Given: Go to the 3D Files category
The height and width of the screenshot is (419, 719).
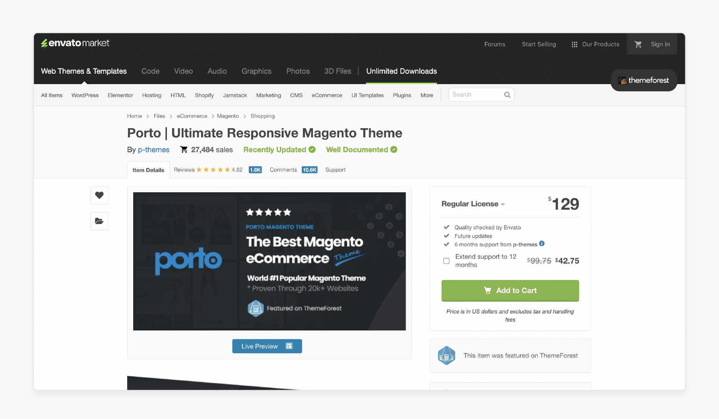Looking at the screenshot, I should pyautogui.click(x=338, y=71).
